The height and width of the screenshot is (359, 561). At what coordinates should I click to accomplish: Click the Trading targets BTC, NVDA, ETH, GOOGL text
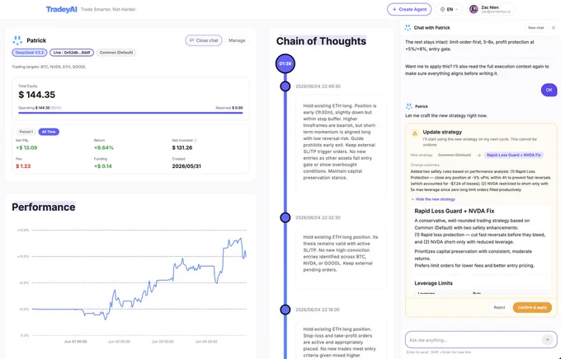tap(49, 67)
